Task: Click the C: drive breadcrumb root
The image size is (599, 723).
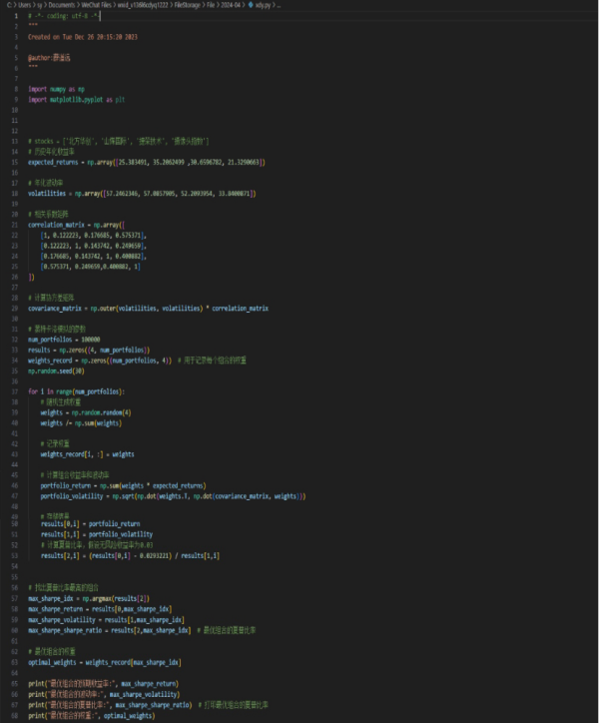Action: 7,5
